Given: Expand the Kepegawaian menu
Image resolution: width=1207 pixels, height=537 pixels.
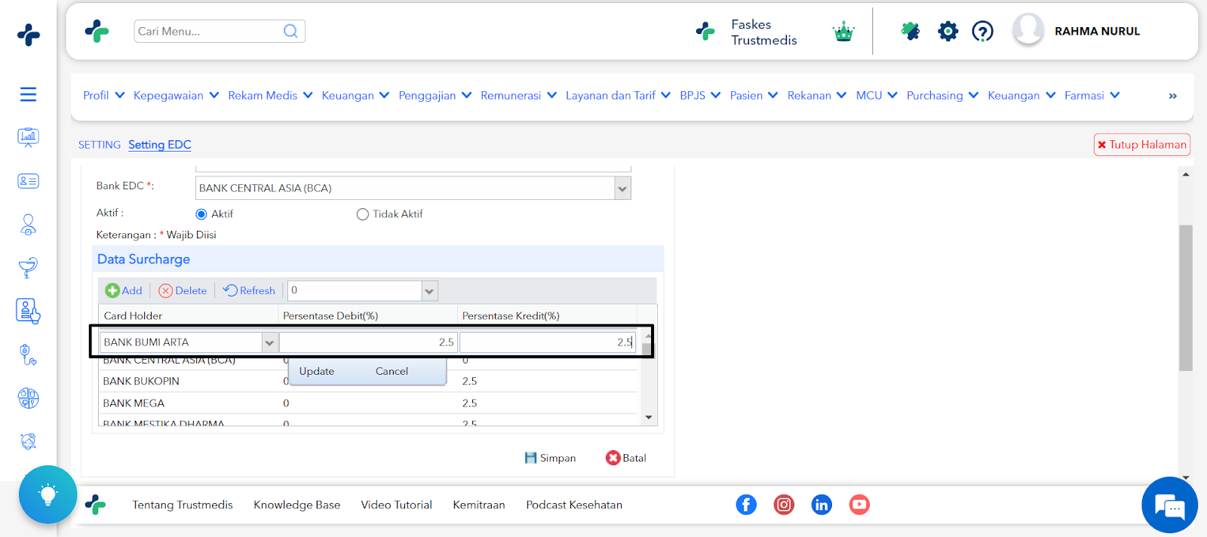Looking at the screenshot, I should tap(177, 95).
